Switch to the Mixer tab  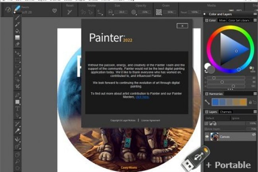pyautogui.click(x=221, y=20)
